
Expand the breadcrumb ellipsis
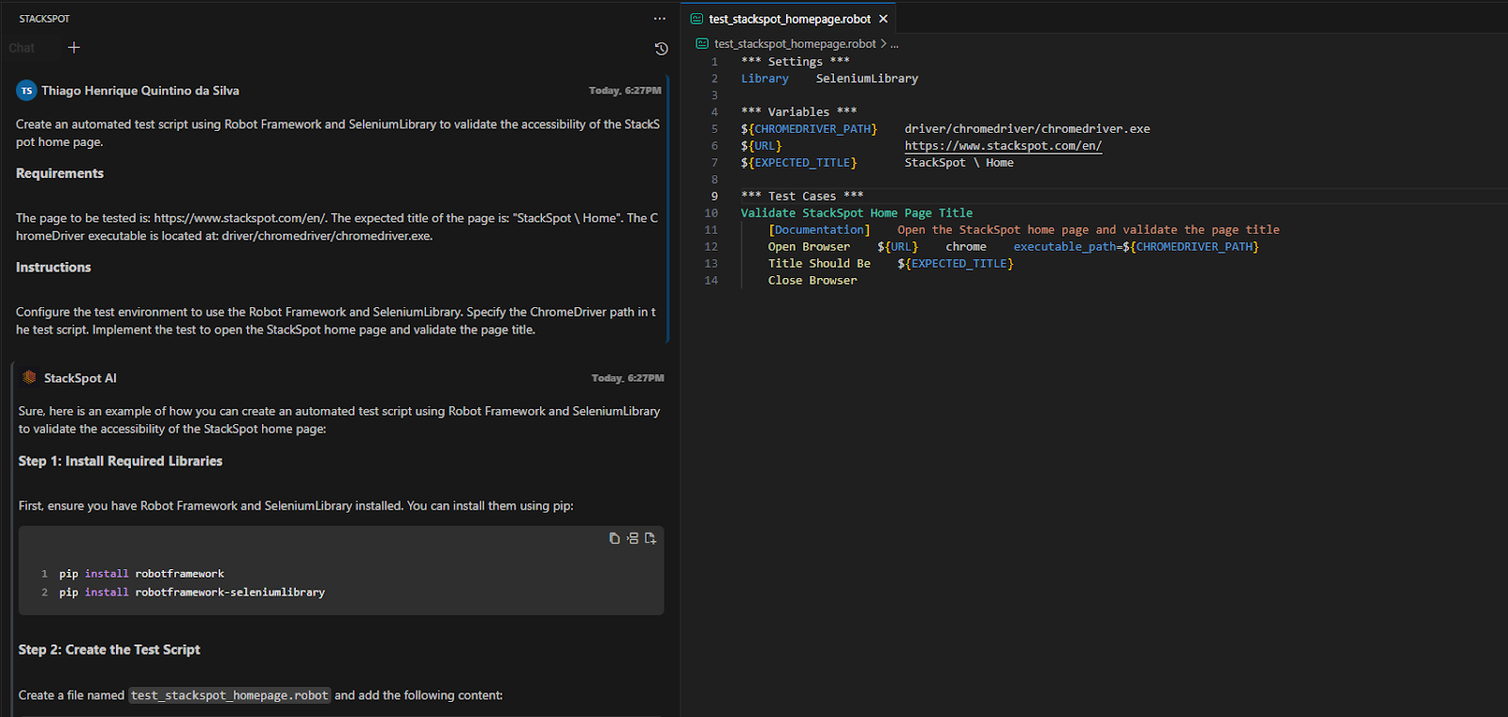(894, 43)
